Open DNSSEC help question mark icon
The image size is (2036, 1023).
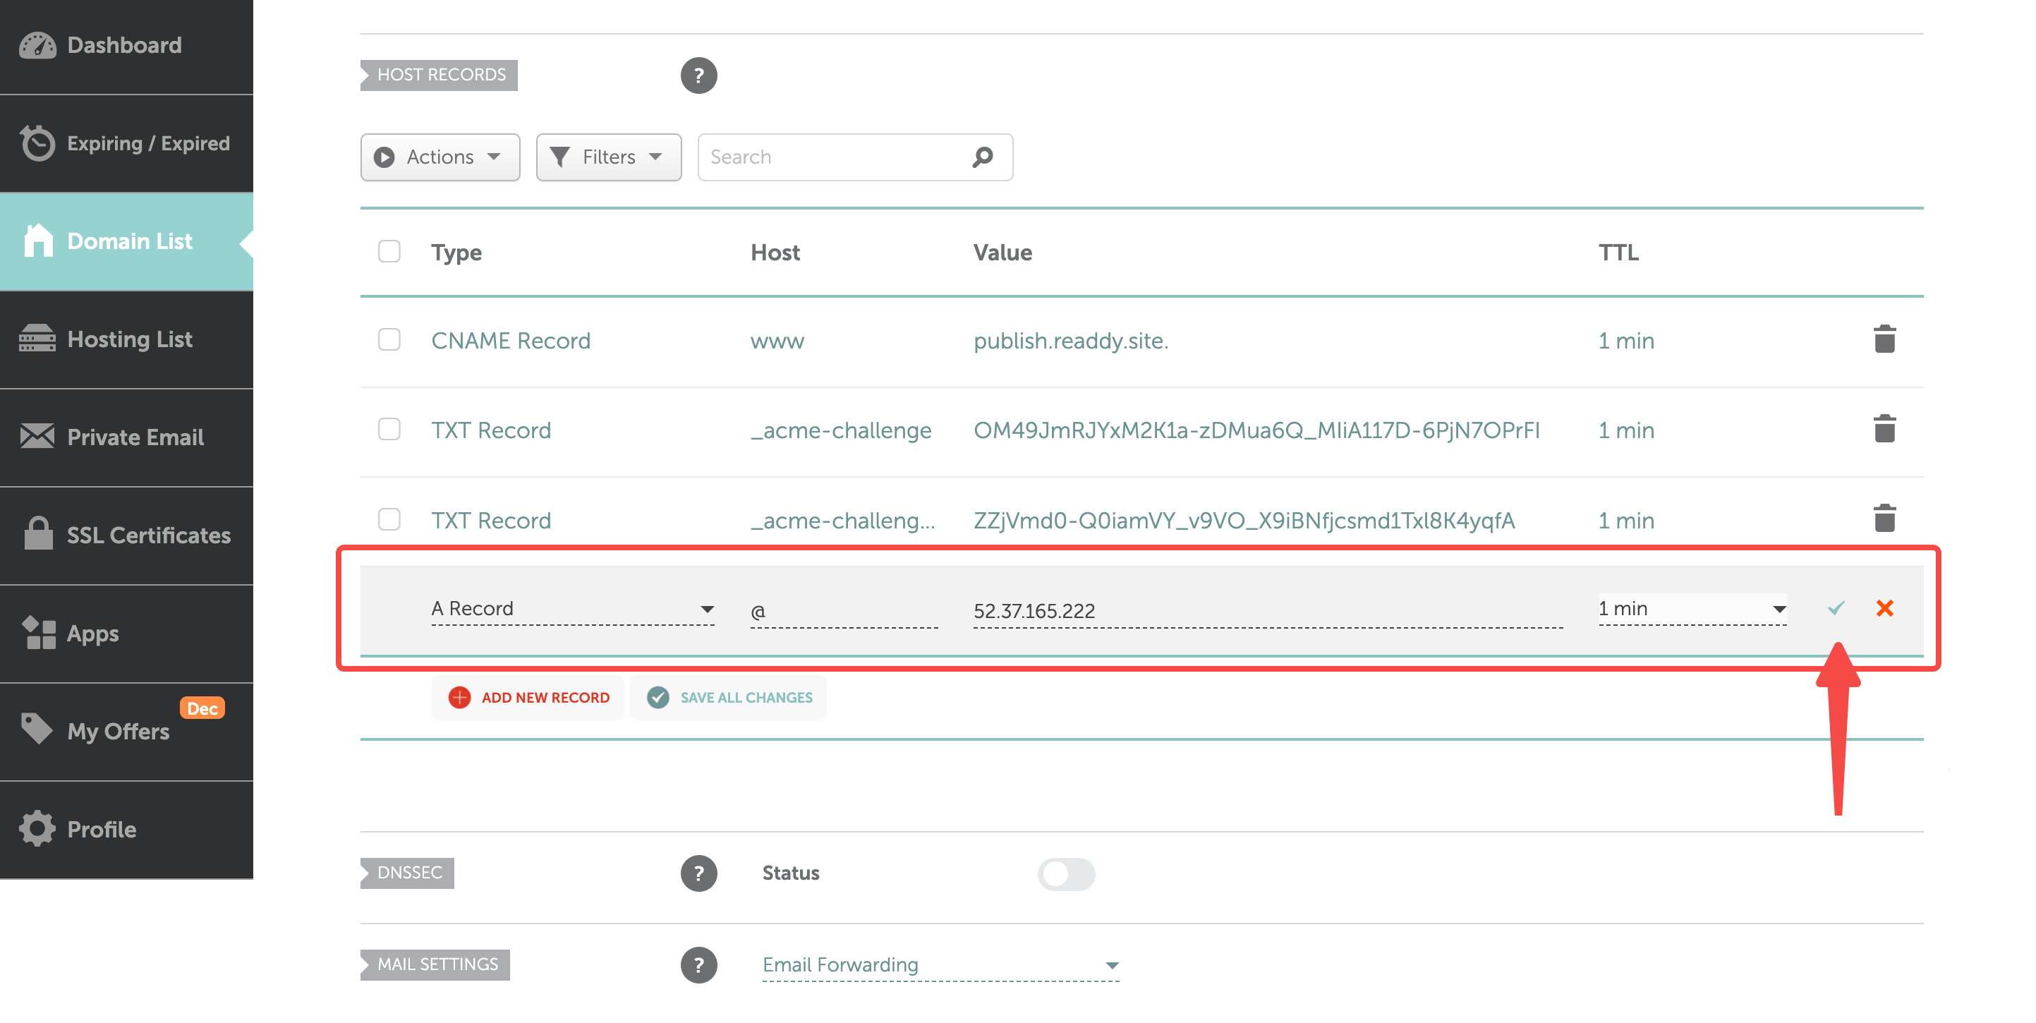698,873
